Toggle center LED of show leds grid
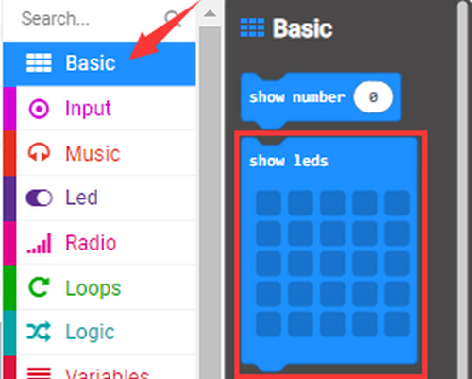 (332, 264)
